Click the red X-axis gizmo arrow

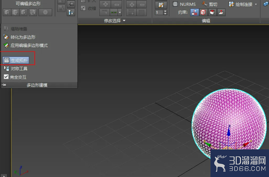click(246, 144)
